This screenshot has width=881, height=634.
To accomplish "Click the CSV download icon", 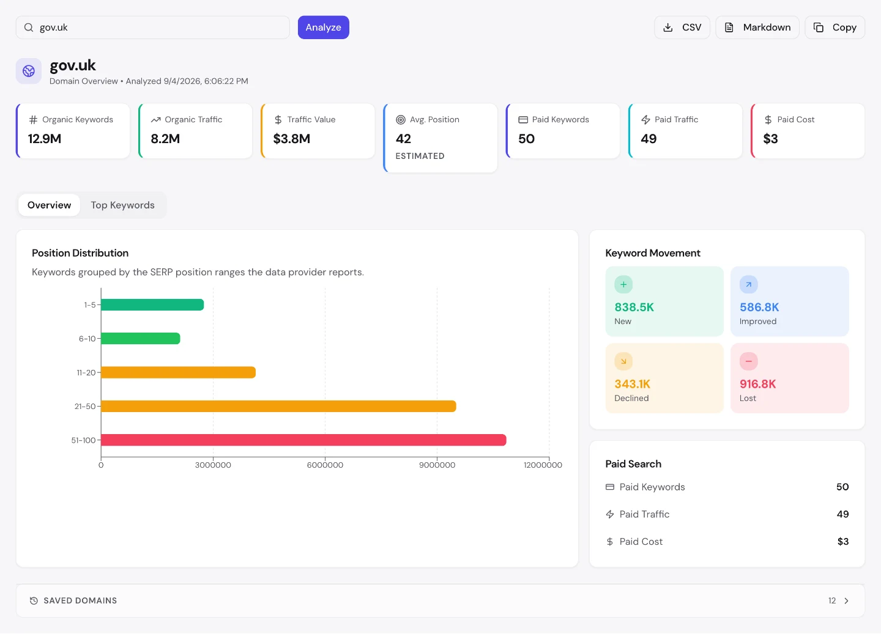I will coord(668,28).
